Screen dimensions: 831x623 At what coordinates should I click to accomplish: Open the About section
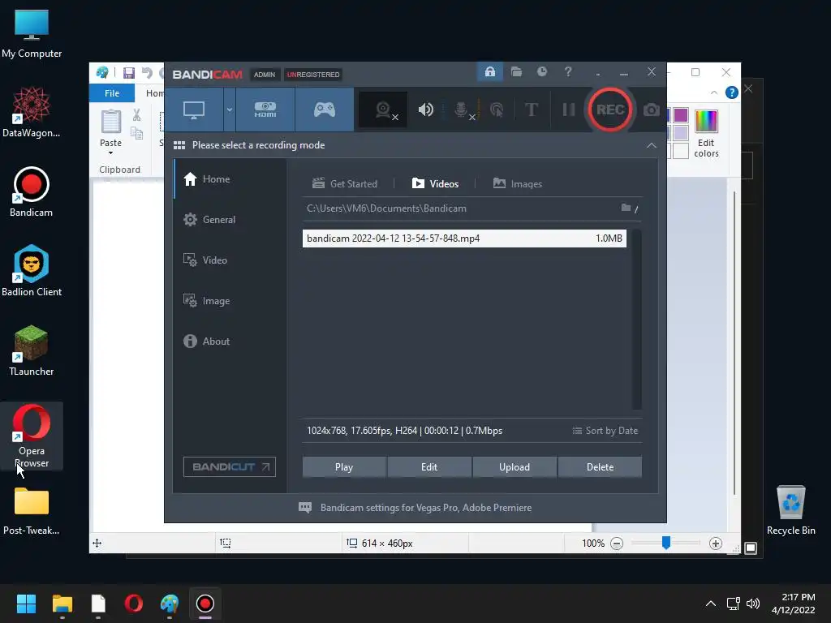click(230, 342)
